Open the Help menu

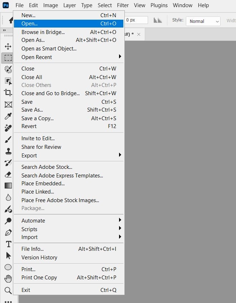[x=203, y=5]
